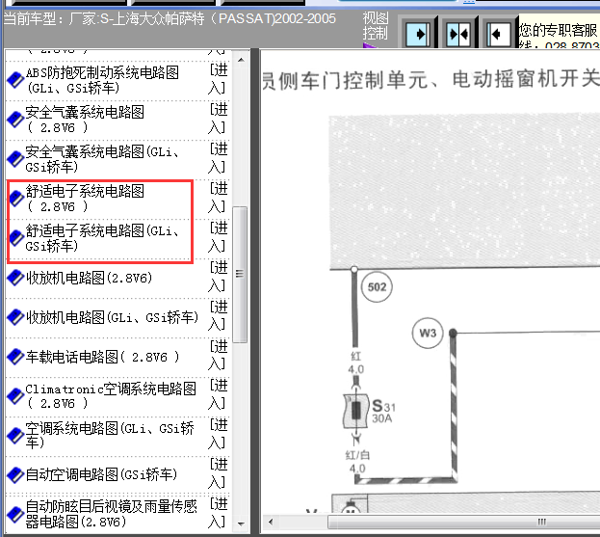Click 进入 for 舒适电子系统电路图(GLi、GSi轿车)
Image resolution: width=600 pixels, height=537 pixels.
click(218, 237)
